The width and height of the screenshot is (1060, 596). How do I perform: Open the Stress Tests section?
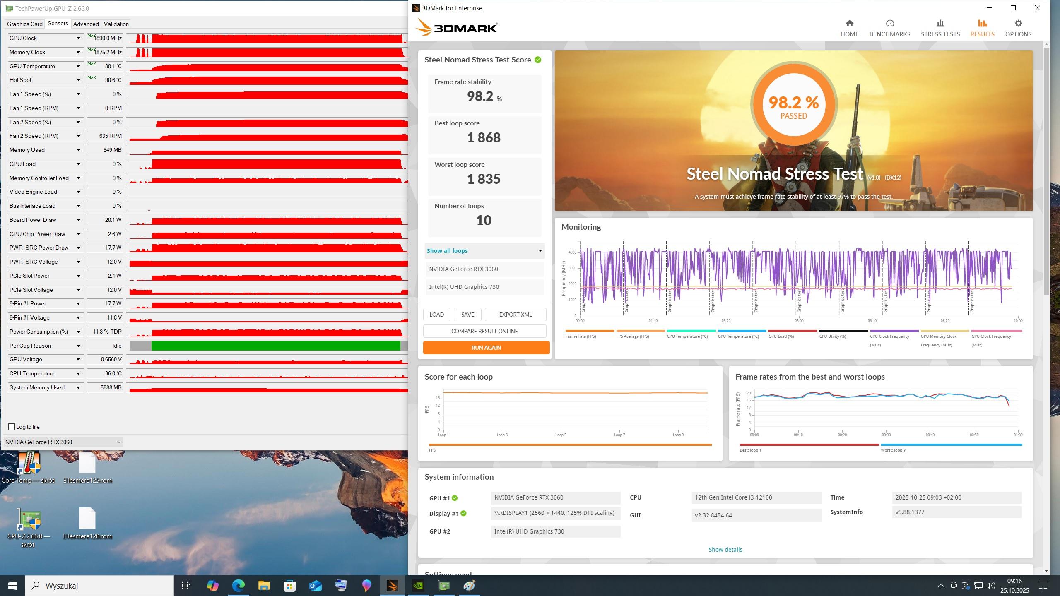coord(940,28)
